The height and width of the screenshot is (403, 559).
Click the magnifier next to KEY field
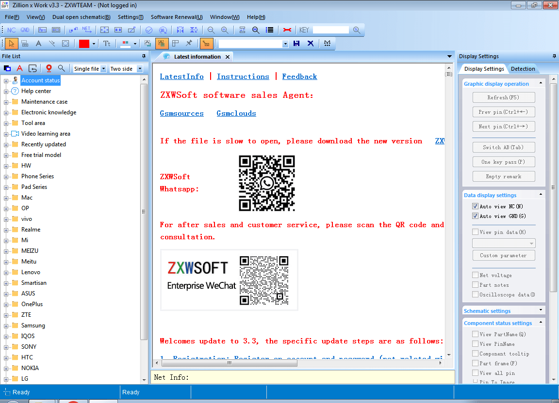tap(357, 30)
